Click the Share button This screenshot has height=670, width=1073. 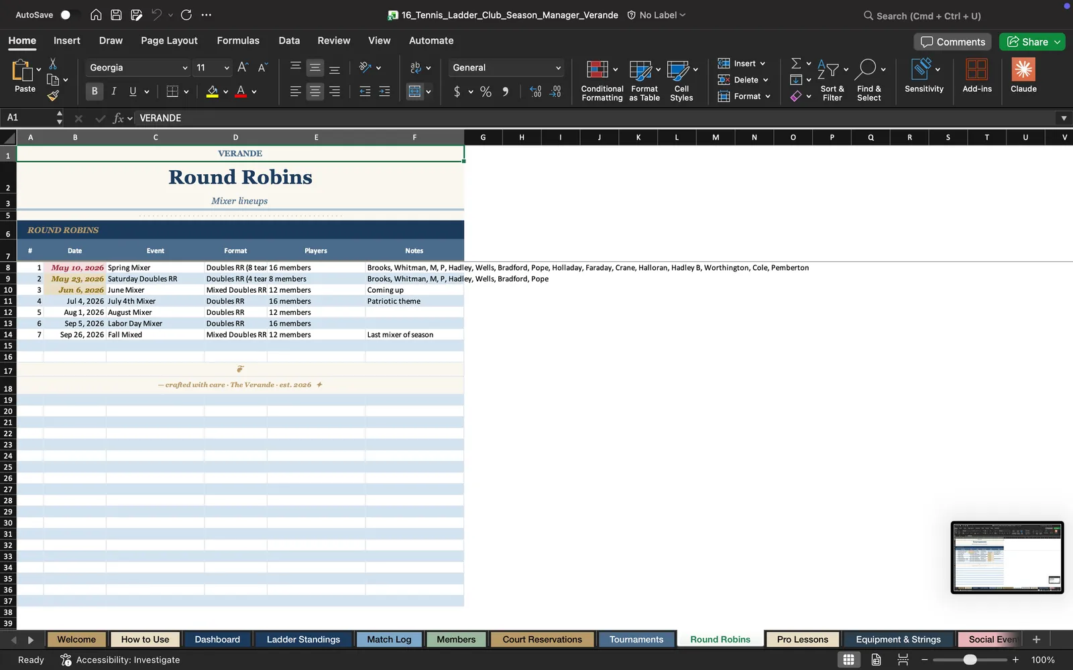1031,42
